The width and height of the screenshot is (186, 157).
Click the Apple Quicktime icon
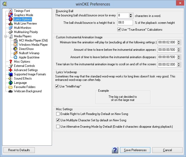point(16,57)
